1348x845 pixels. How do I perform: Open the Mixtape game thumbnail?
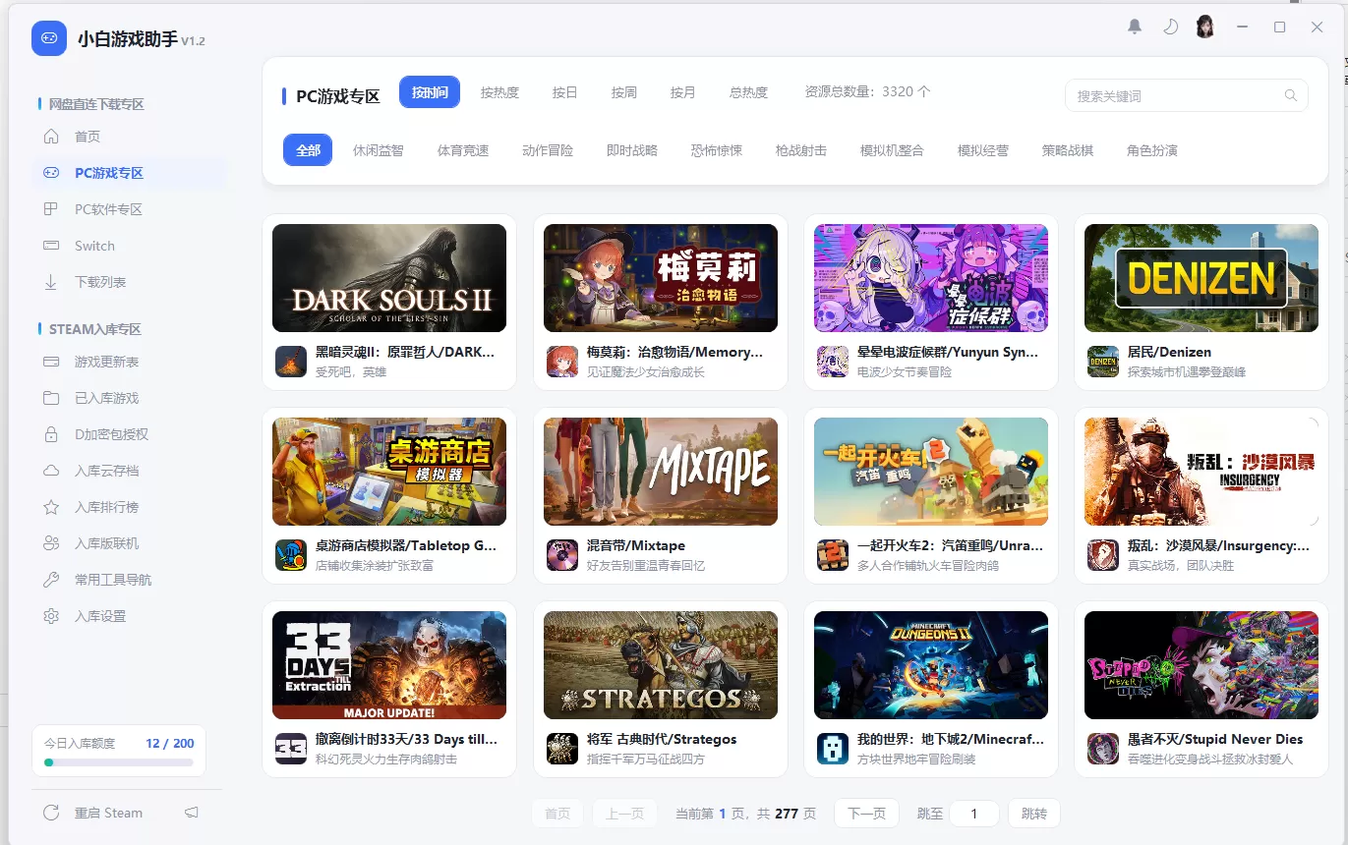661,472
